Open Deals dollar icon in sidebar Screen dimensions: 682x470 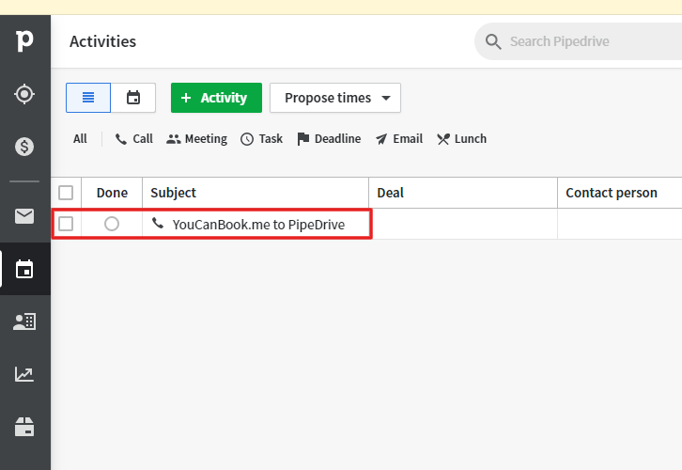pos(24,147)
